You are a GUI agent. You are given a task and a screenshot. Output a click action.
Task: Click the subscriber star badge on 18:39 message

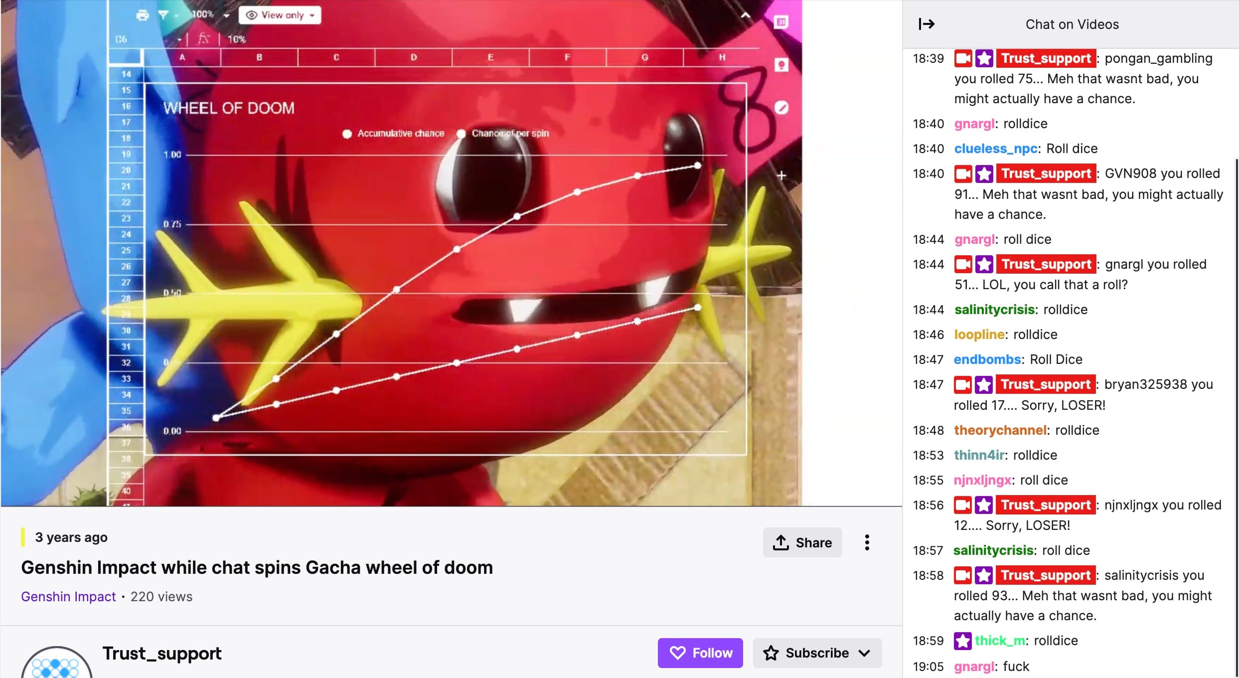(x=984, y=58)
